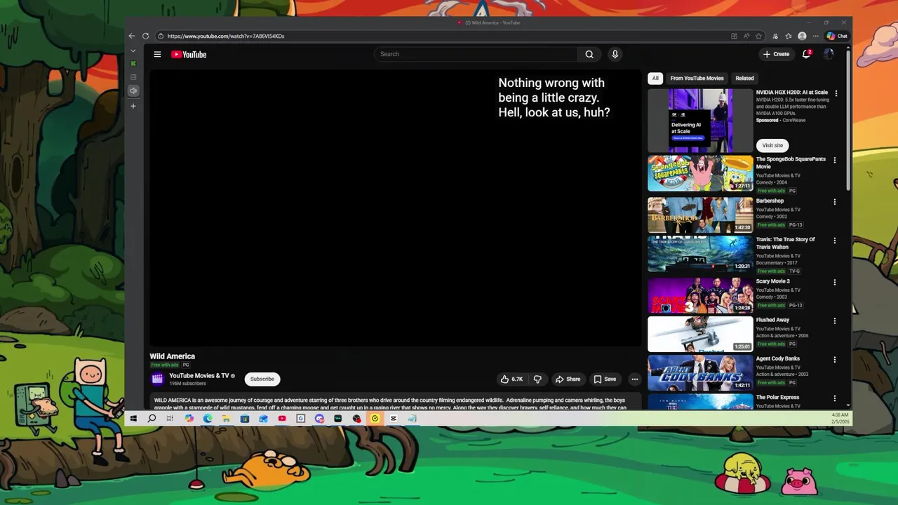This screenshot has height=505, width=898.
Task: Open more actions ellipsis below the video
Action: tap(634, 379)
